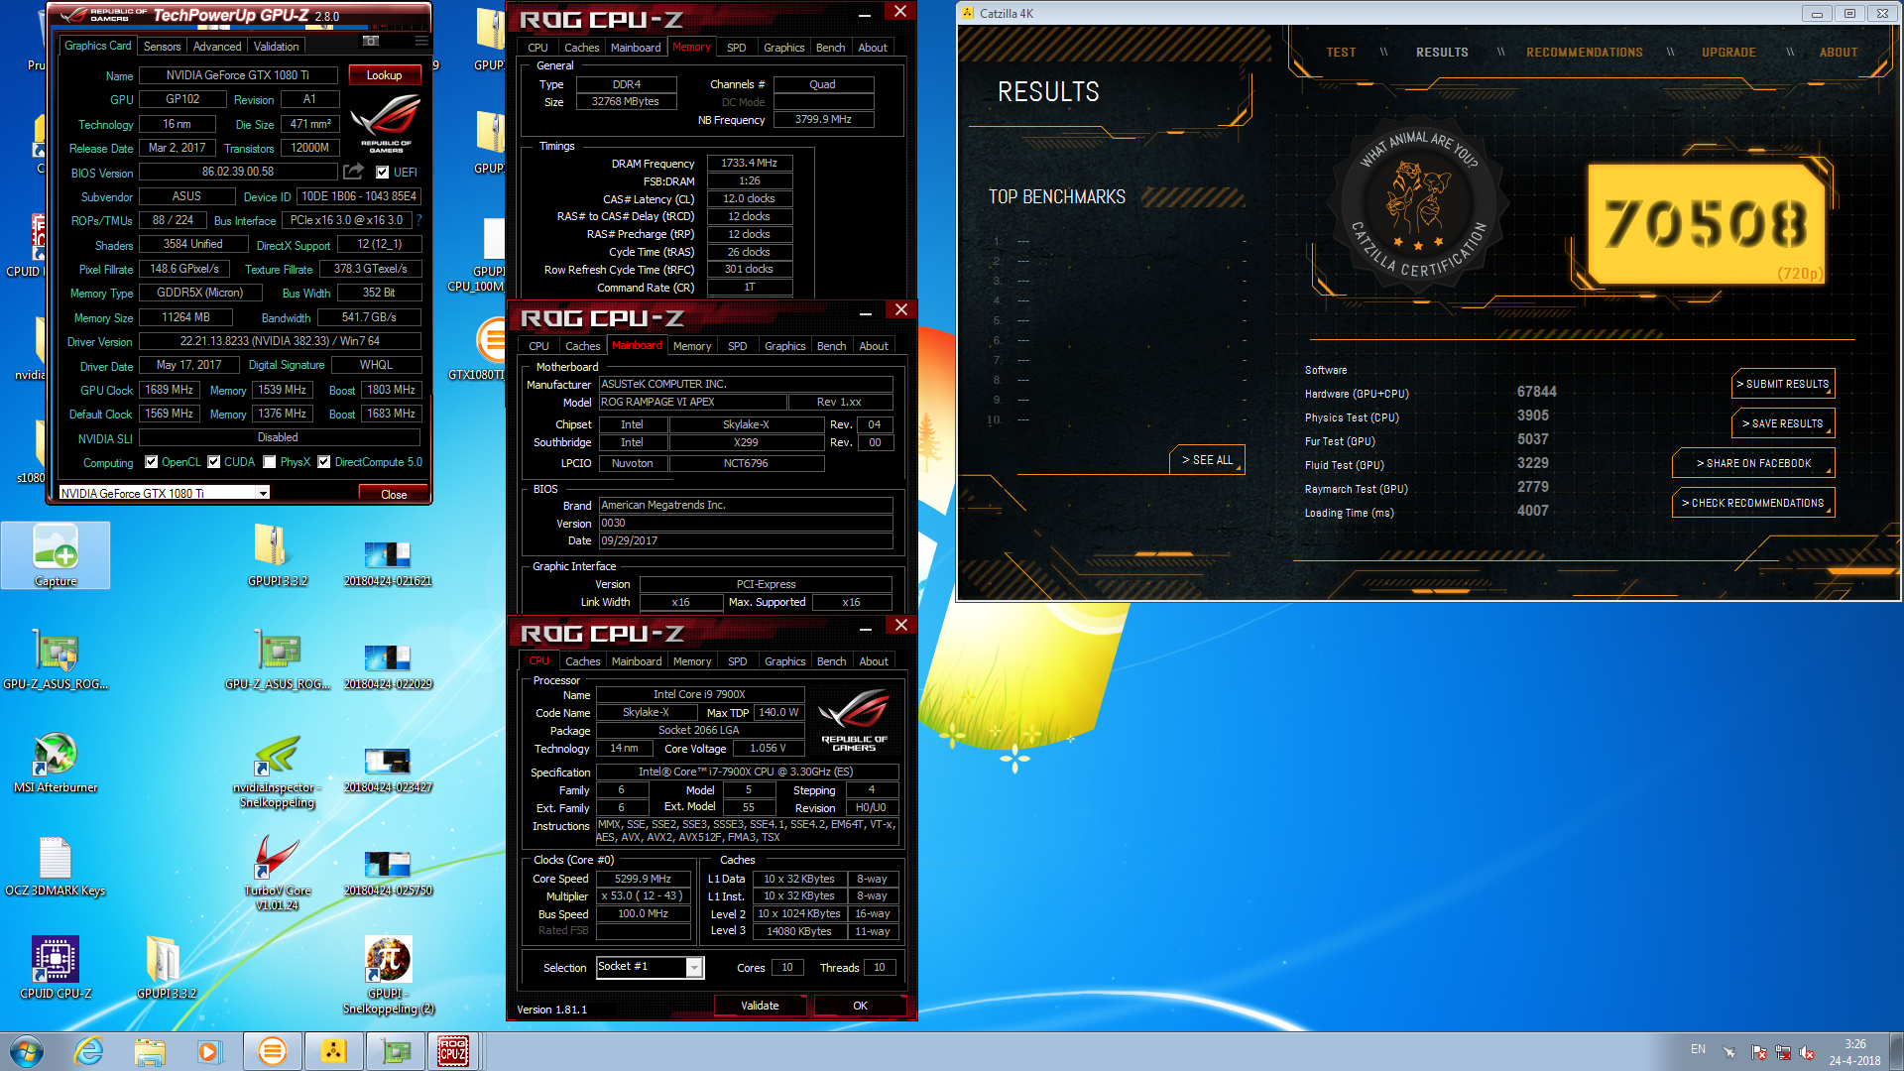Image resolution: width=1904 pixels, height=1071 pixels.
Task: Switch to GPU-Z taskbar icon
Action: point(395,1051)
